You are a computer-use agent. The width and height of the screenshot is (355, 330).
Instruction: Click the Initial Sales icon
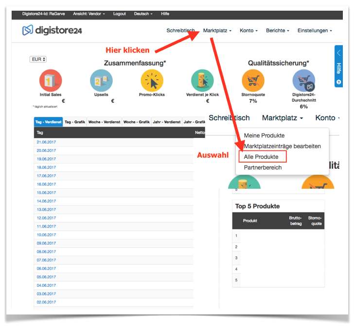(x=51, y=81)
